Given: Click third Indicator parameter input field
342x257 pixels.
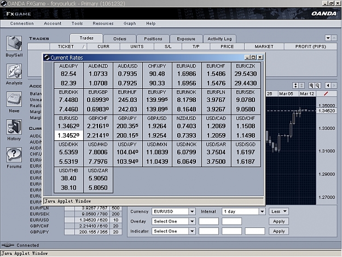Looking at the screenshot, I should point(255,231).
